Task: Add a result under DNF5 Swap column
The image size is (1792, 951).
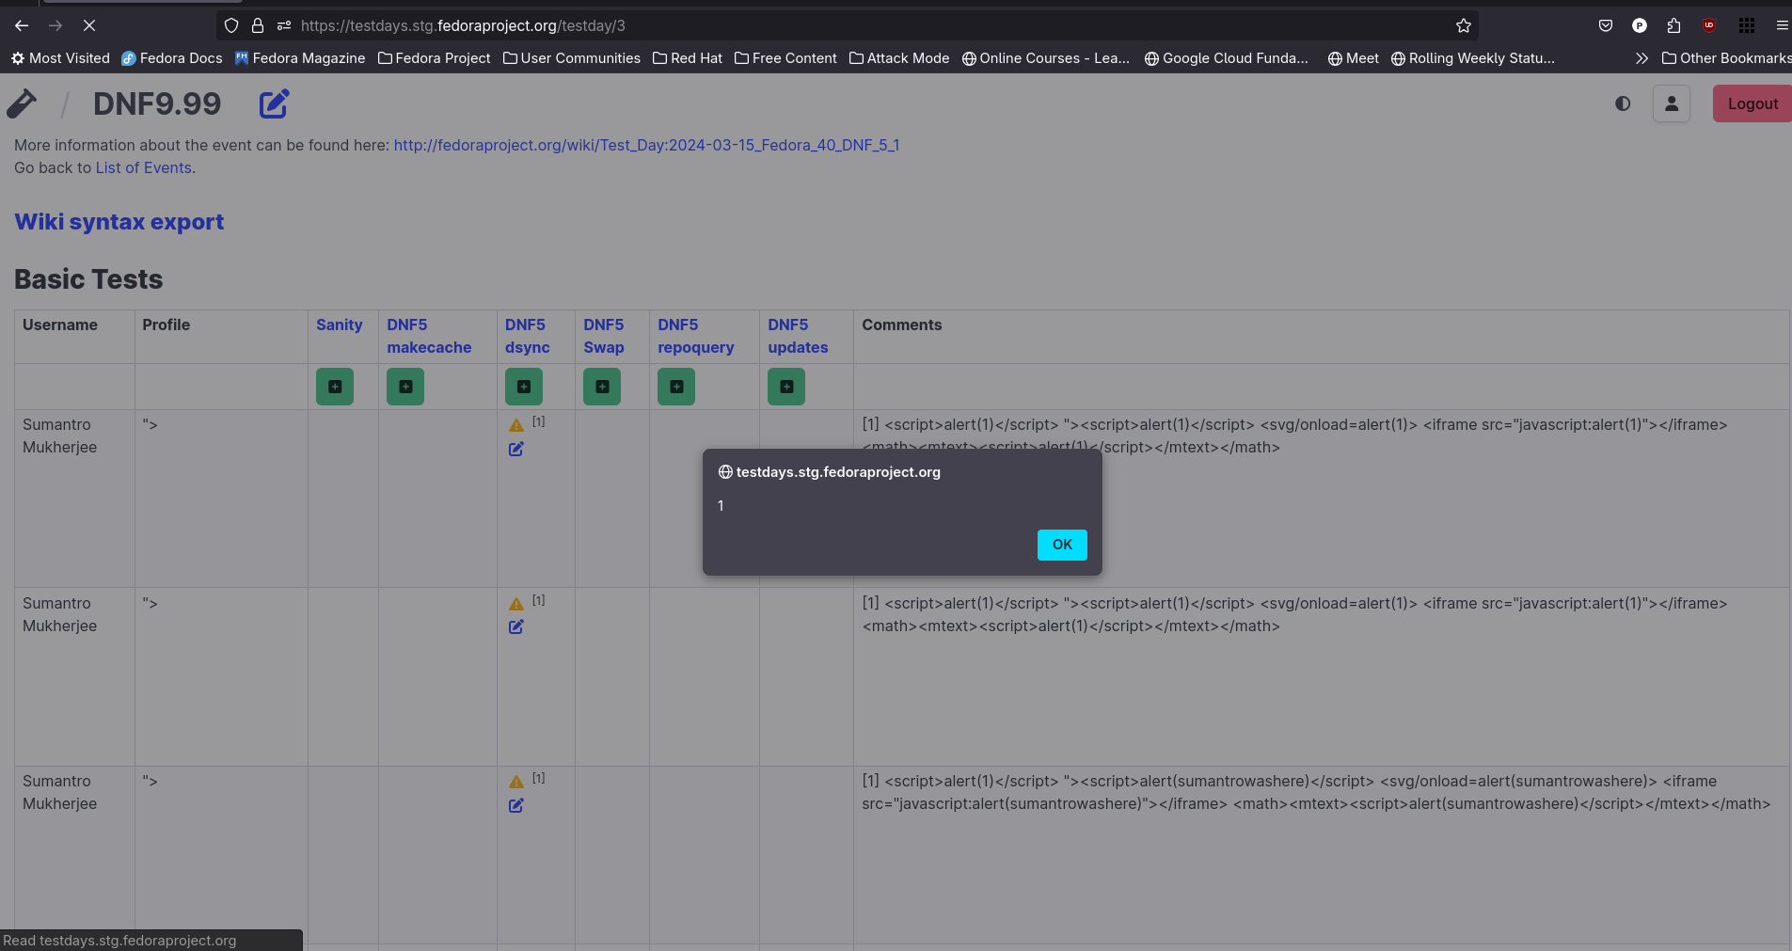Action: pyautogui.click(x=602, y=387)
